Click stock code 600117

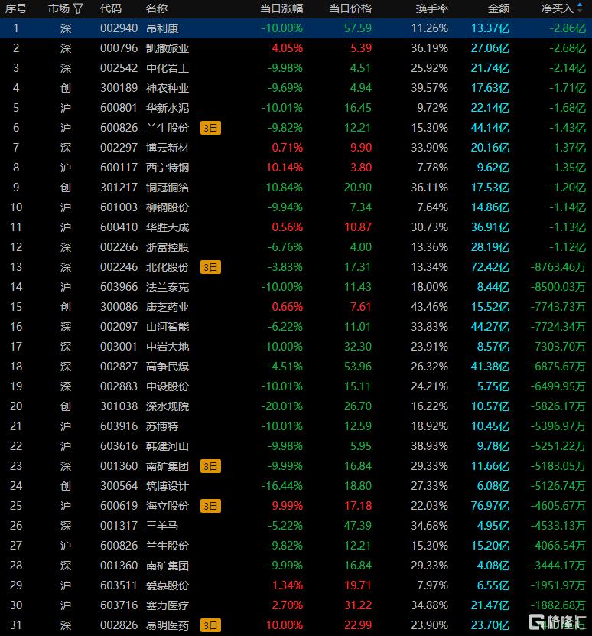pyautogui.click(x=119, y=168)
